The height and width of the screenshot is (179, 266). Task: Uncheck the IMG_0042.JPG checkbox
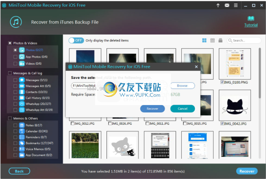(x=222, y=123)
